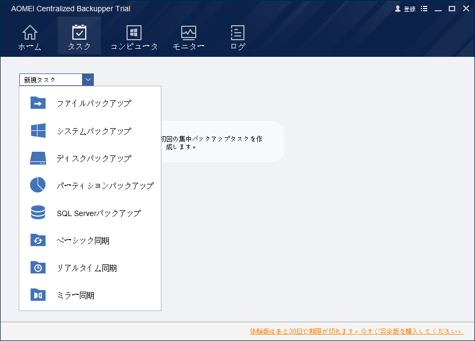The image size is (475, 341).
Task: Open the ログ tab
Action: click(238, 38)
